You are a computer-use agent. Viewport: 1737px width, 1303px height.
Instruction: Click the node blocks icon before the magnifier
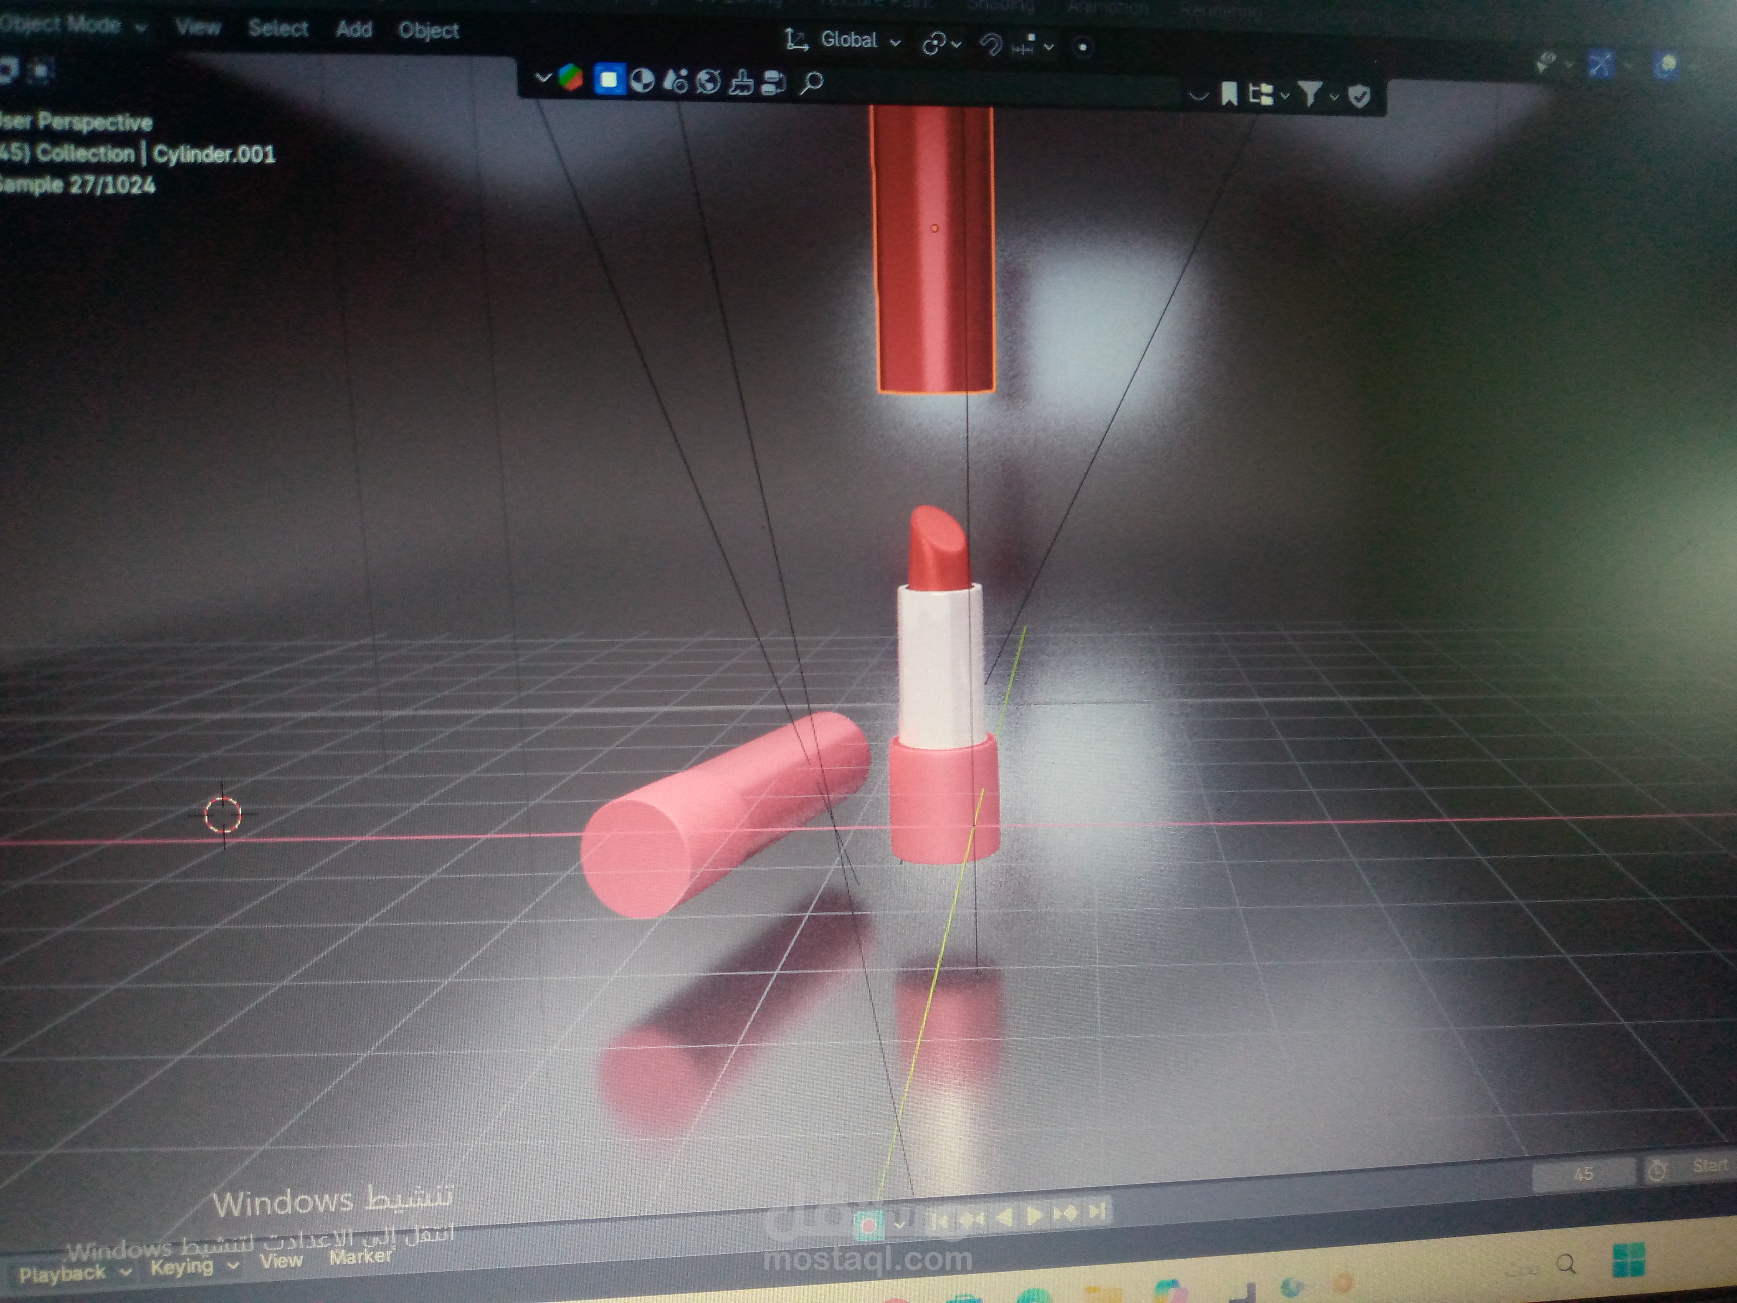(774, 83)
